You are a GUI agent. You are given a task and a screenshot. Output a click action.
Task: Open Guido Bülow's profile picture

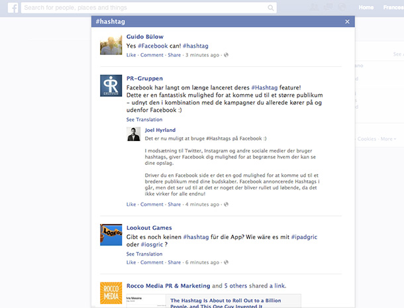111,44
